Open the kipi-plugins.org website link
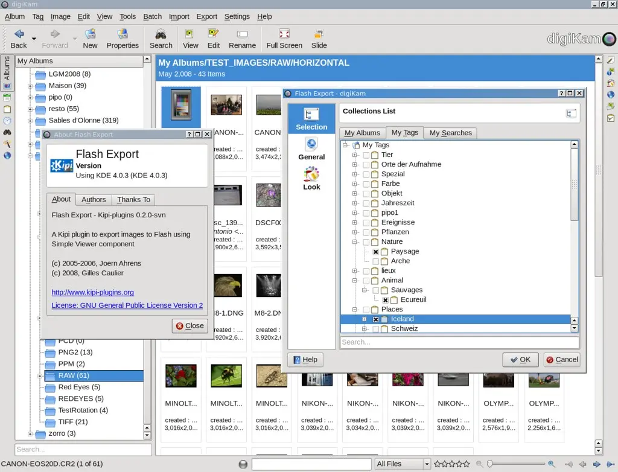 click(x=92, y=292)
